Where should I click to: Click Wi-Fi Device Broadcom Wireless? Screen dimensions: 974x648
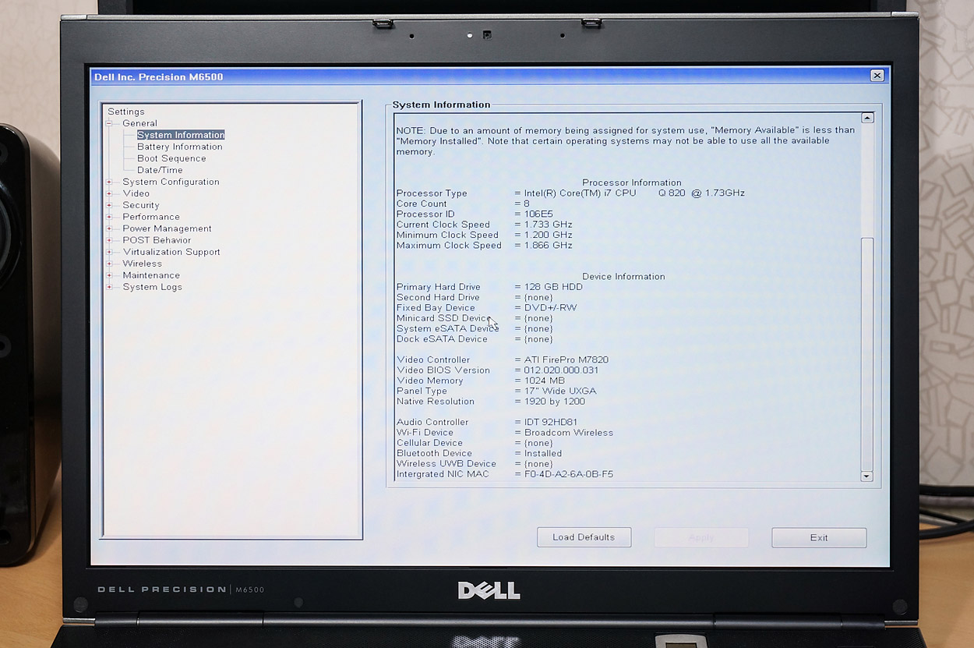(504, 433)
